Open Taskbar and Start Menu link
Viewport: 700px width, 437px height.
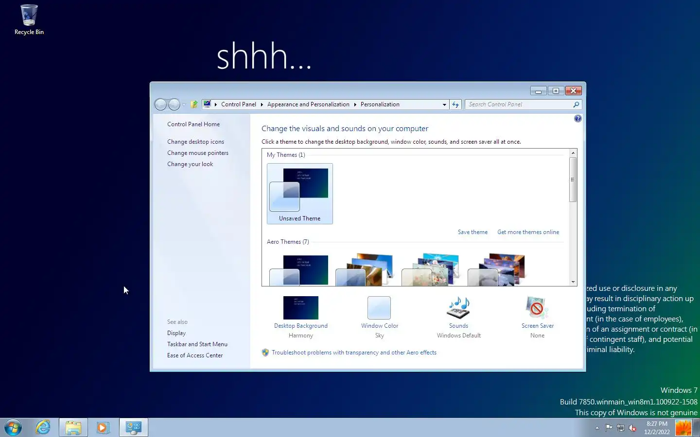click(197, 344)
